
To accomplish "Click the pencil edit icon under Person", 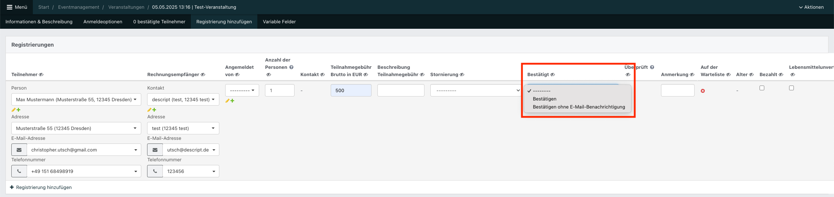I will (14, 110).
